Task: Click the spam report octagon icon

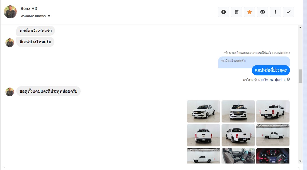Action: (224, 12)
